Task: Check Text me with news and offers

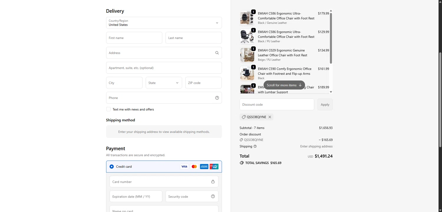Action: click(108, 109)
